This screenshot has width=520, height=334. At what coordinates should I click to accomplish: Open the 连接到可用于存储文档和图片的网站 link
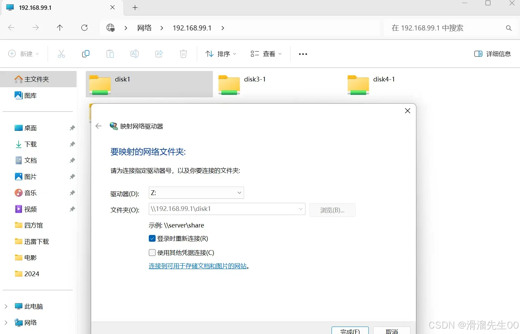[198, 266]
